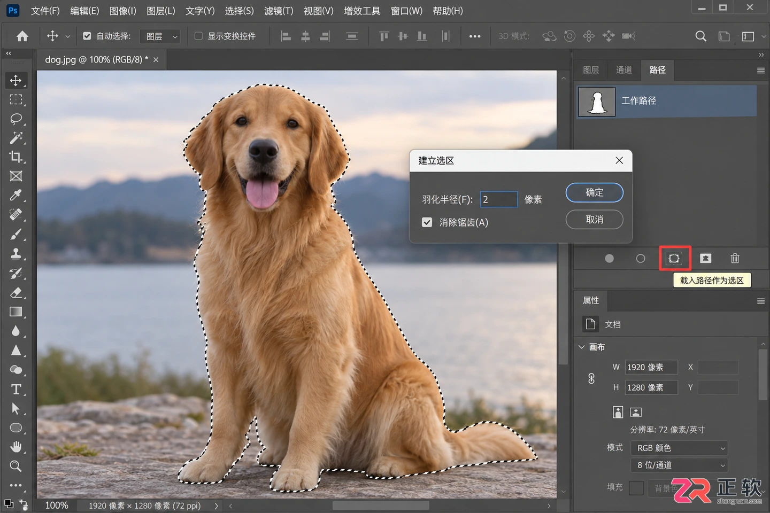The image size is (770, 513).
Task: Select the Hand tool
Action: [16, 447]
